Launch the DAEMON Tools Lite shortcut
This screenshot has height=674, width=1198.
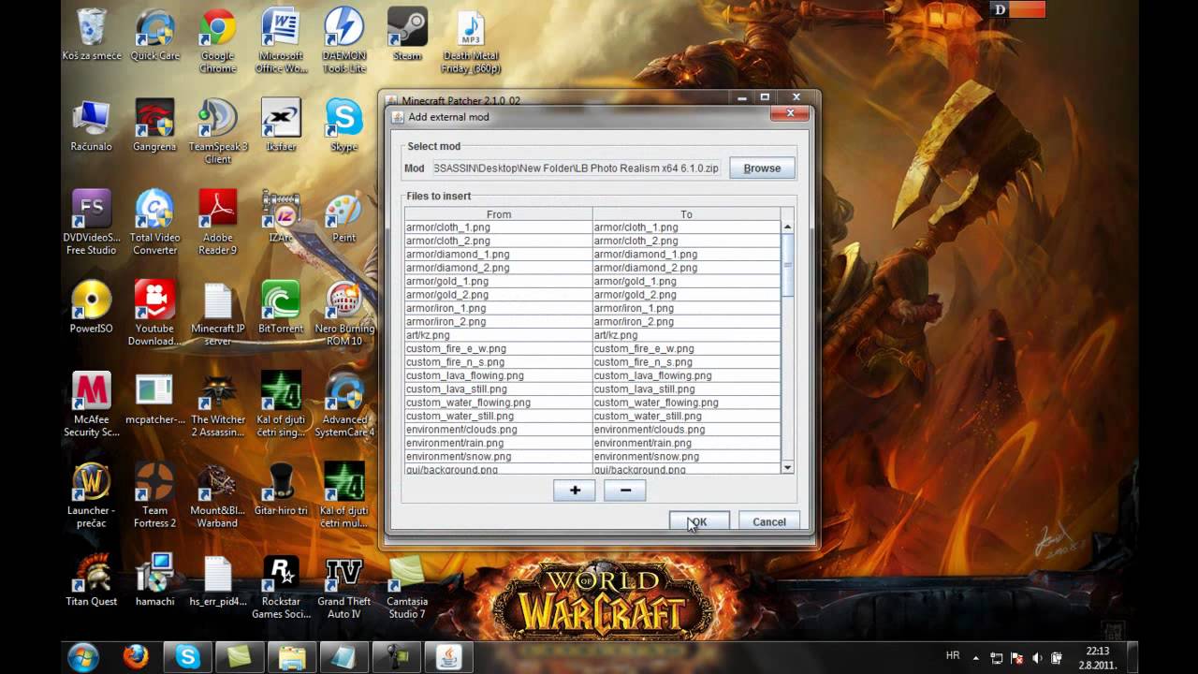(x=343, y=41)
